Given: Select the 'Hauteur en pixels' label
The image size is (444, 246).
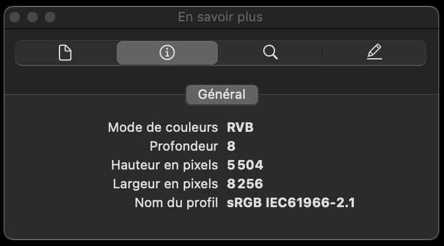Looking at the screenshot, I should coord(164,165).
